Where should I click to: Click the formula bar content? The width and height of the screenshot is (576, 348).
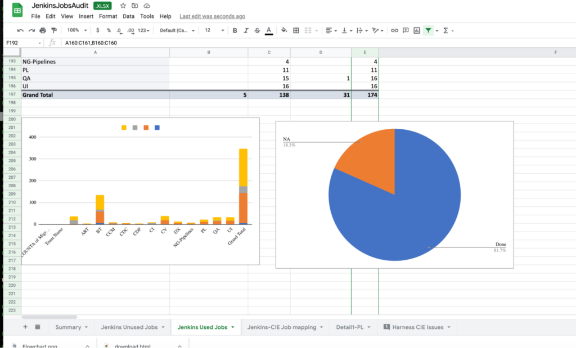pyautogui.click(x=91, y=43)
